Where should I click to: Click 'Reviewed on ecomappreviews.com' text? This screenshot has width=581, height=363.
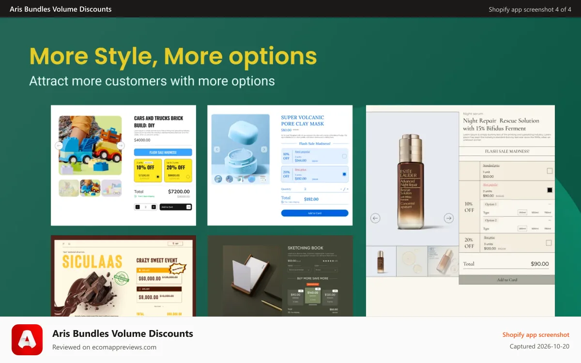(x=104, y=347)
